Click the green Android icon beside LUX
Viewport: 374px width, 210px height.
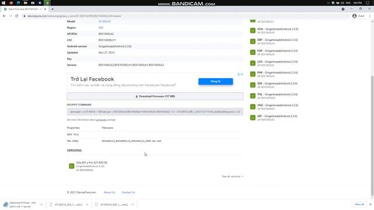[252, 64]
